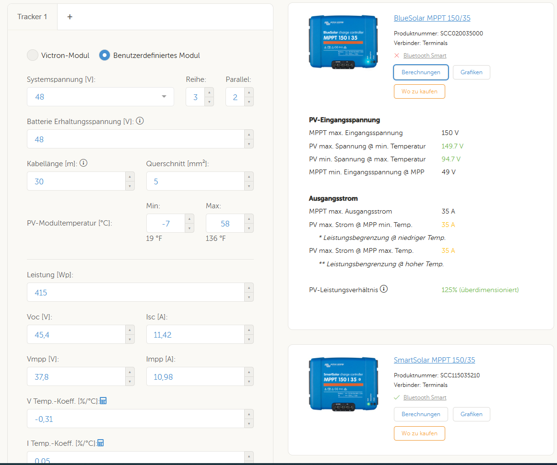Focus Batterie Erhaltungsspannung input field
This screenshot has width=557, height=465.
pos(136,139)
